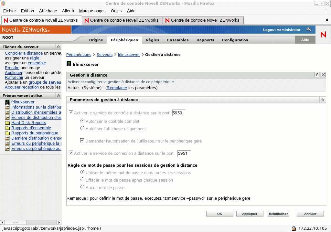The width and height of the screenshot is (331, 232).
Task: Click the Rafraîchir link in server tasks
Action: 14,78
